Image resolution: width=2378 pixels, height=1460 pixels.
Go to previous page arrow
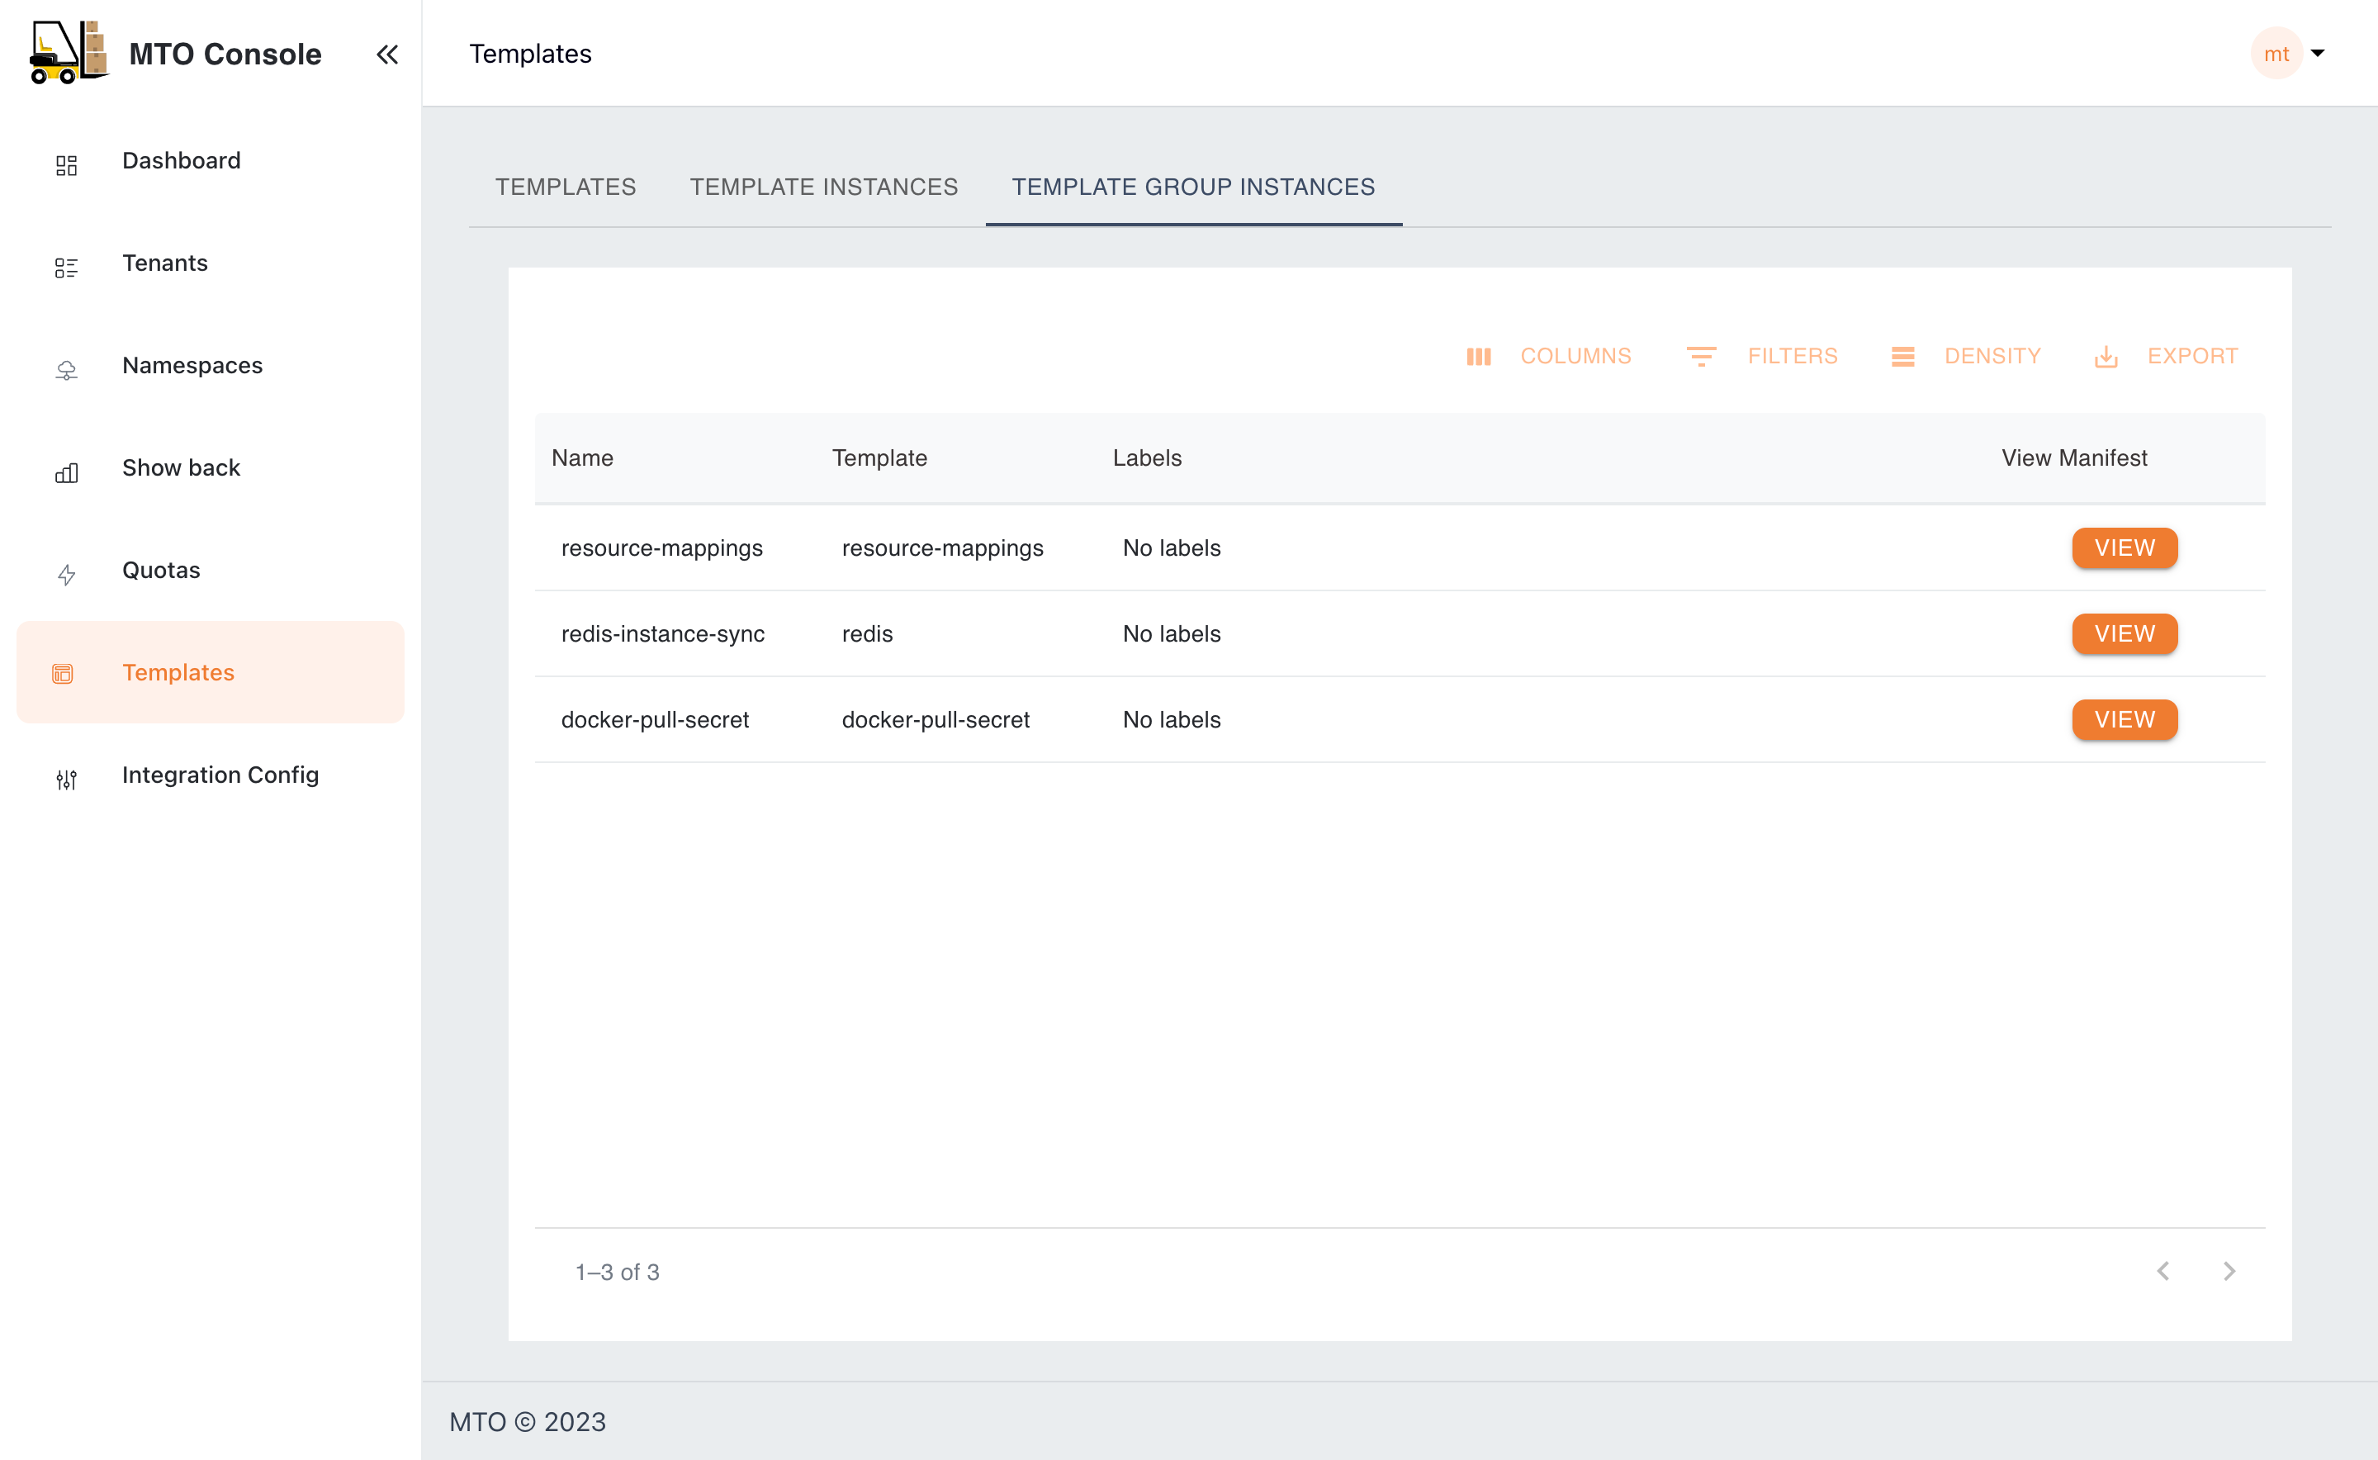coord(2162,1271)
